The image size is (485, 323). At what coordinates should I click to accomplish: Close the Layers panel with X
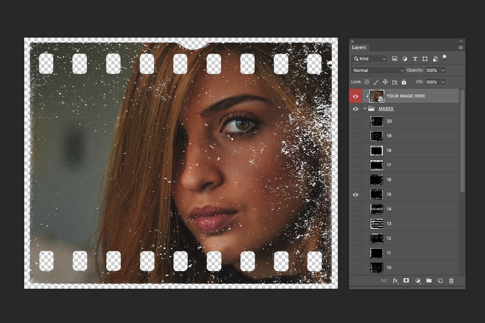click(x=352, y=41)
